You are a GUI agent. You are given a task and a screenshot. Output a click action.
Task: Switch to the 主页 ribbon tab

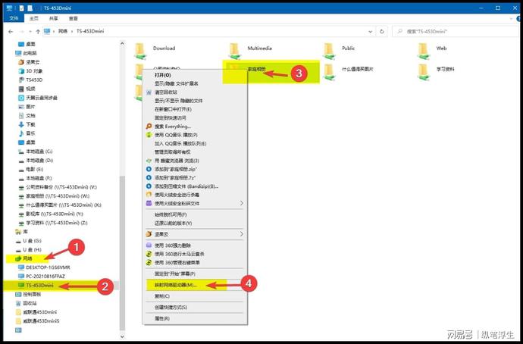coord(34,18)
